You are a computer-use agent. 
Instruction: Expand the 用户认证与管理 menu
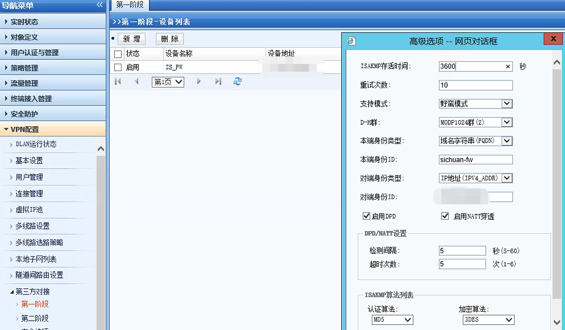[x=53, y=52]
